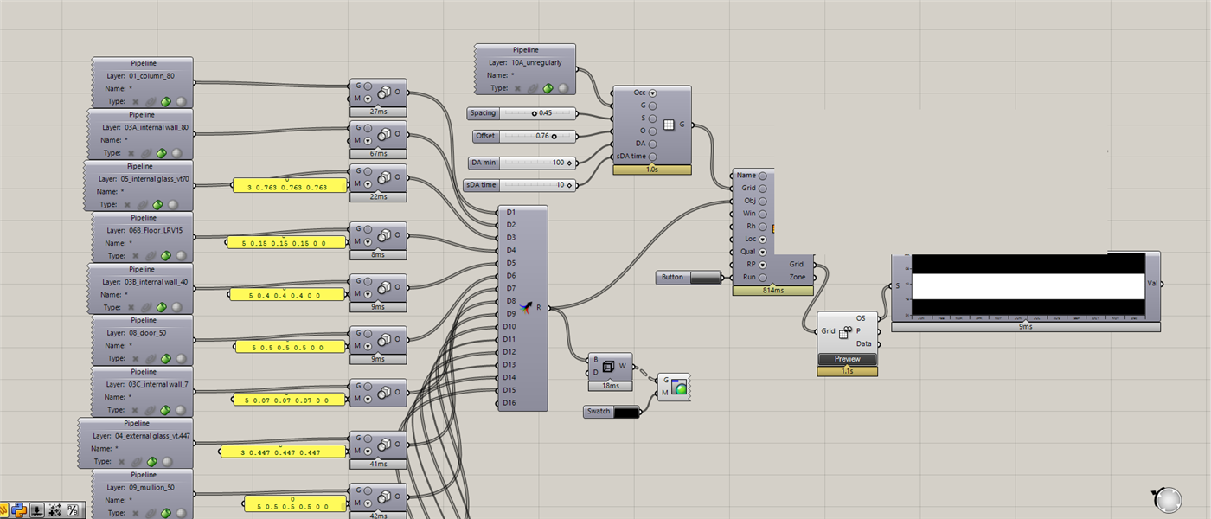Click the material cube icon on the 8ms component
The height and width of the screenshot is (519, 1211).
[x=386, y=235]
